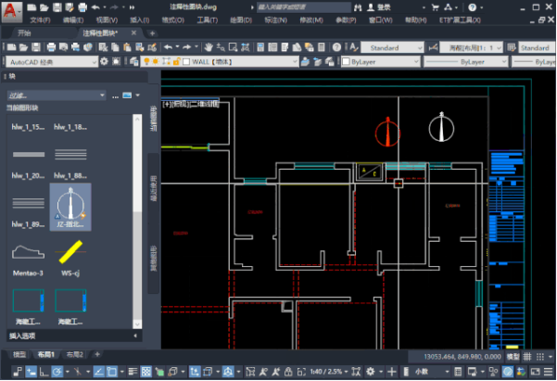This screenshot has width=557, height=381.
Task: Open the 工具(T) menu
Action: 208,19
